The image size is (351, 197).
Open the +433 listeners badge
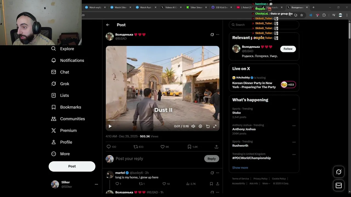[288, 85]
